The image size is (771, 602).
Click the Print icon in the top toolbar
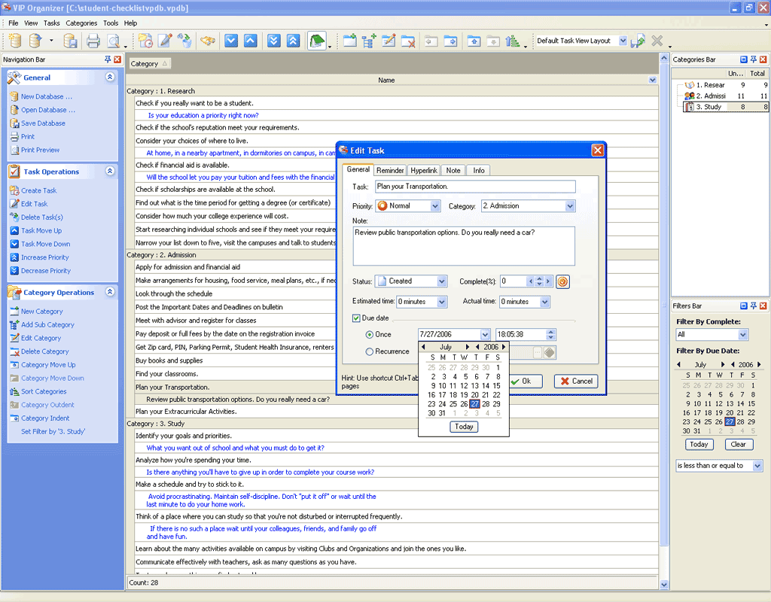click(x=93, y=41)
